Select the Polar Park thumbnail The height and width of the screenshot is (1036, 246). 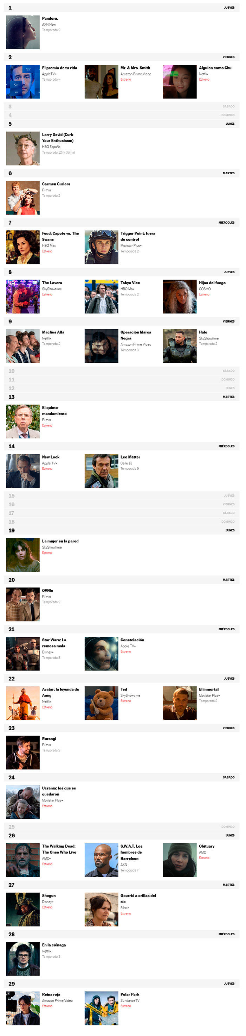pos(102,1008)
